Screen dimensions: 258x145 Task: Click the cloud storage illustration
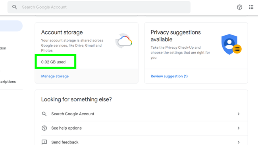click(124, 41)
